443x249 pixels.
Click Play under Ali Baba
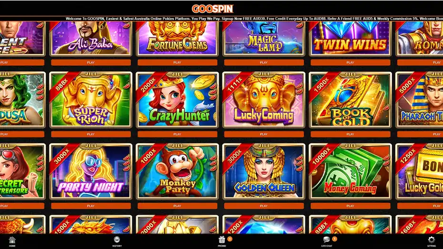pos(91,62)
